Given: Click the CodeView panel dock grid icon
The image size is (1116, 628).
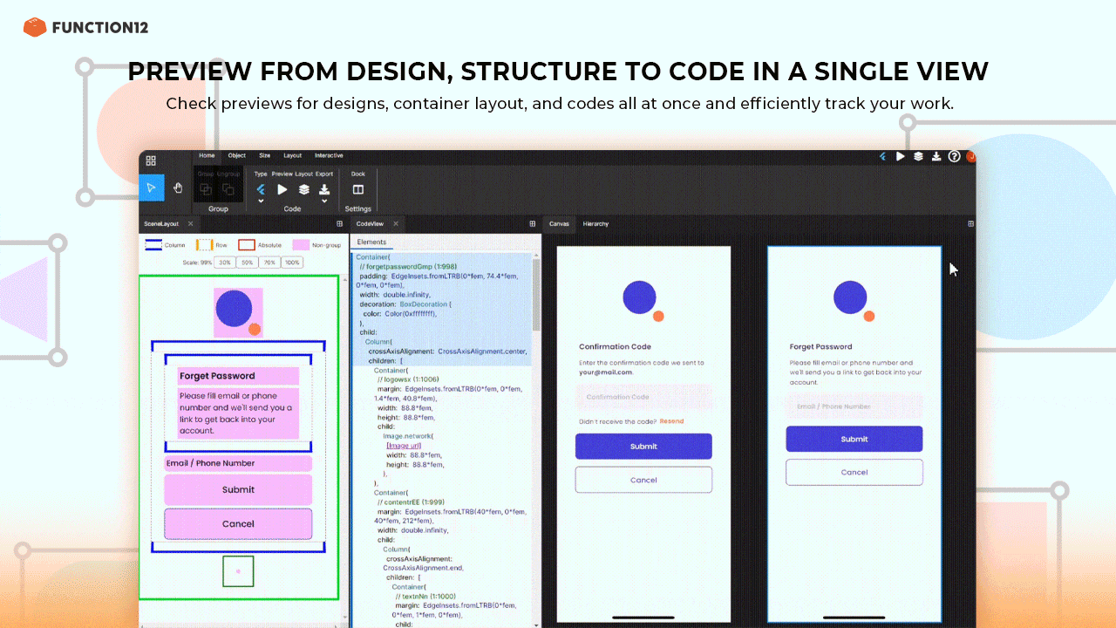Looking at the screenshot, I should (533, 223).
